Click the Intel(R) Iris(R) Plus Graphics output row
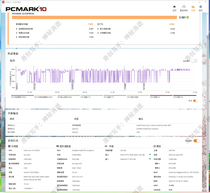This screenshot has height=193, width=210. (148, 129)
